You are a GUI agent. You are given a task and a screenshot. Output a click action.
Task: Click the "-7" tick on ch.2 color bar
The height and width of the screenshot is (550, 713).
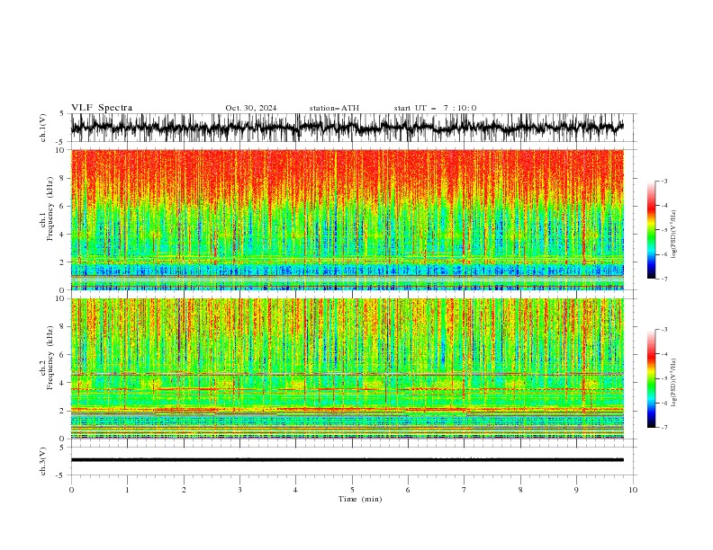tap(663, 427)
